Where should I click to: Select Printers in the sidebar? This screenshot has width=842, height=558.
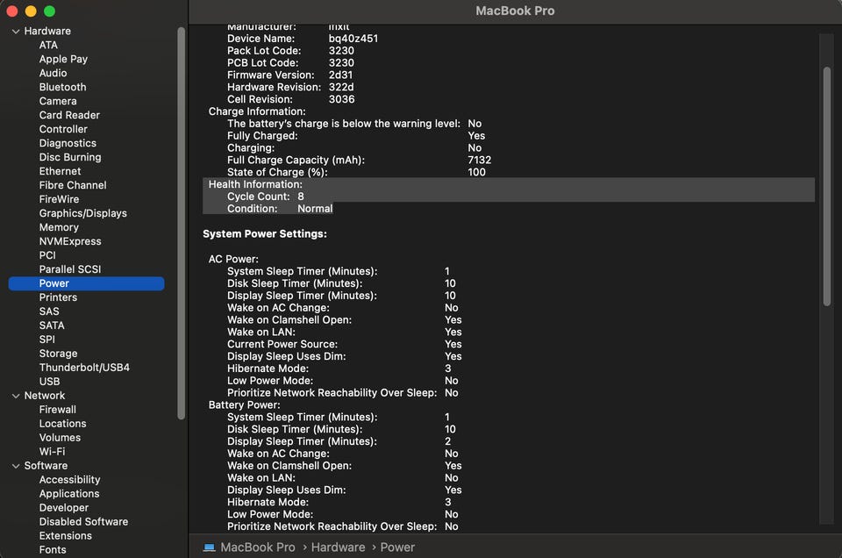[x=58, y=297]
